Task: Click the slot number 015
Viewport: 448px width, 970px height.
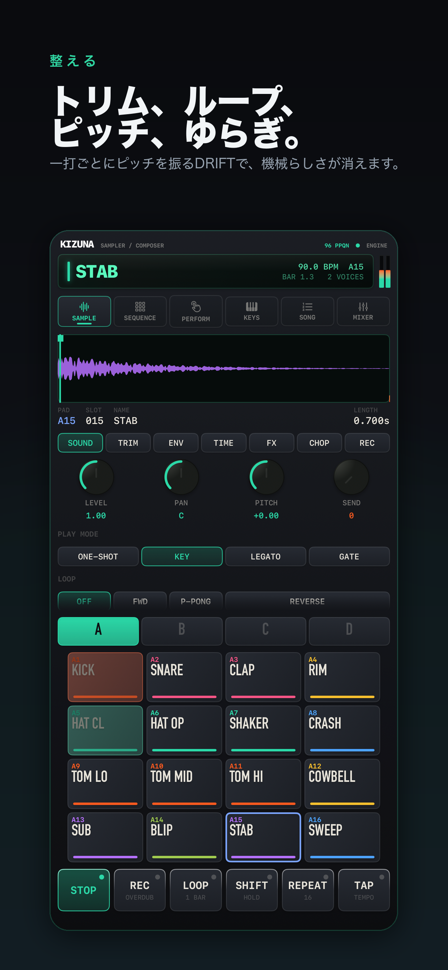Action: 95,421
